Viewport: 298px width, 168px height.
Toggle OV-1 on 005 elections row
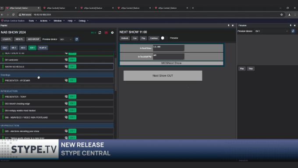pos(72,131)
